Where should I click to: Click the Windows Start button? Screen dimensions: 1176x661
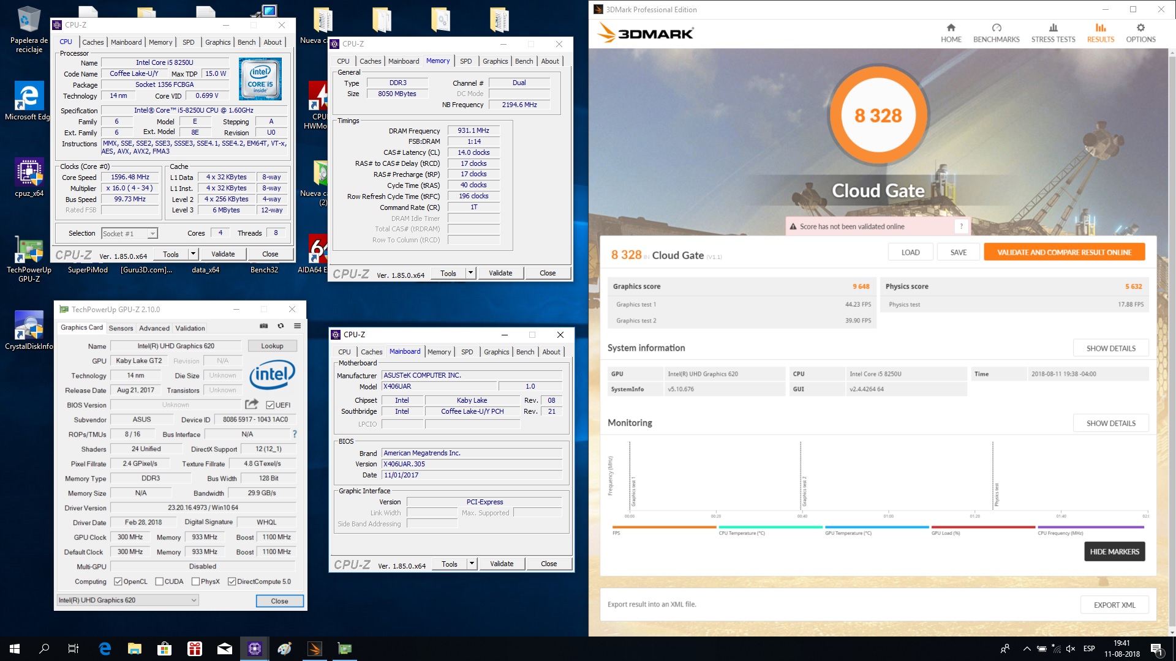click(x=15, y=649)
